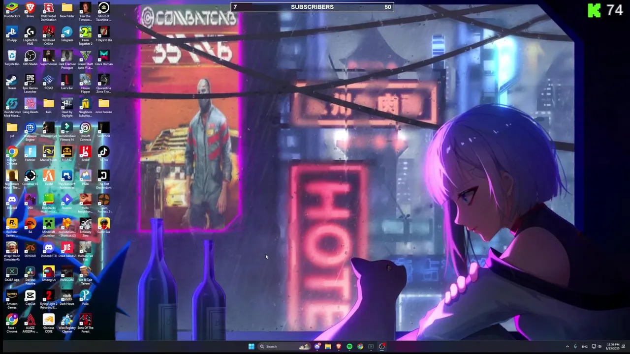Select the Liar's Bar icon
The width and height of the screenshot is (630, 354).
67,82
